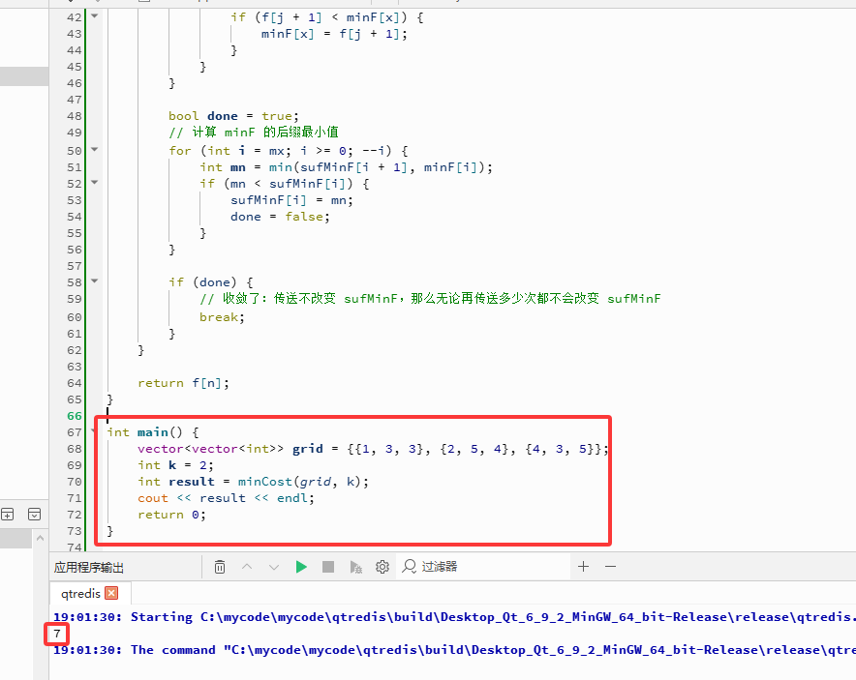
Task: Click the 收敛了 comment on line 59
Action: click(x=430, y=299)
